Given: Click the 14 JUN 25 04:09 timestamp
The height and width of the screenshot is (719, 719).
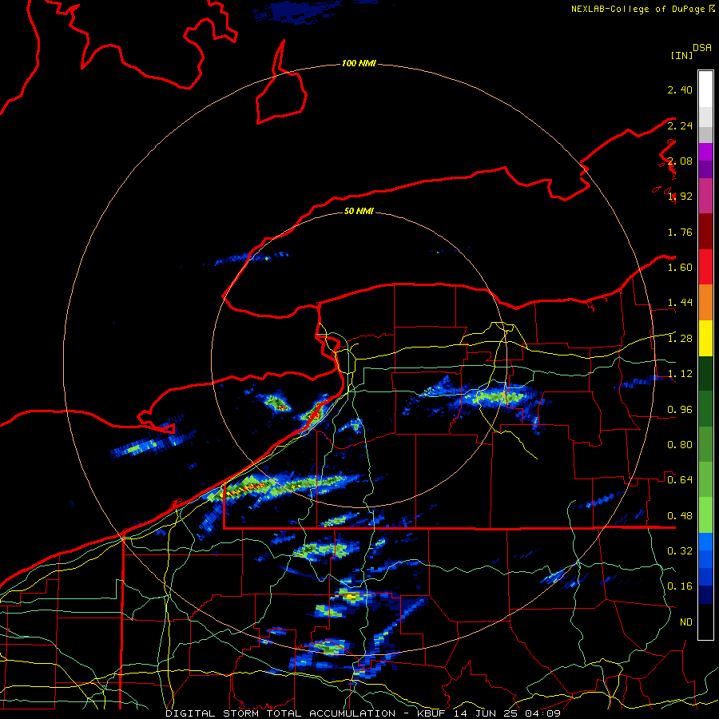Looking at the screenshot, I should pos(507,713).
